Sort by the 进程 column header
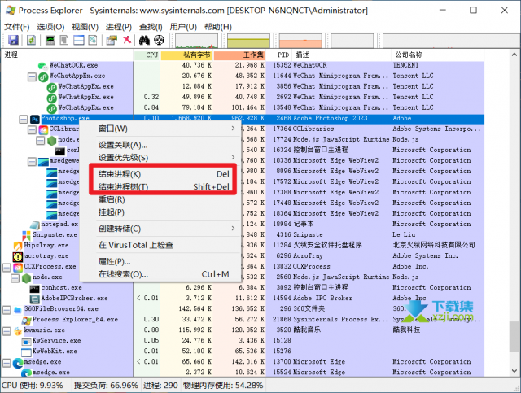The image size is (521, 393). [x=67, y=55]
